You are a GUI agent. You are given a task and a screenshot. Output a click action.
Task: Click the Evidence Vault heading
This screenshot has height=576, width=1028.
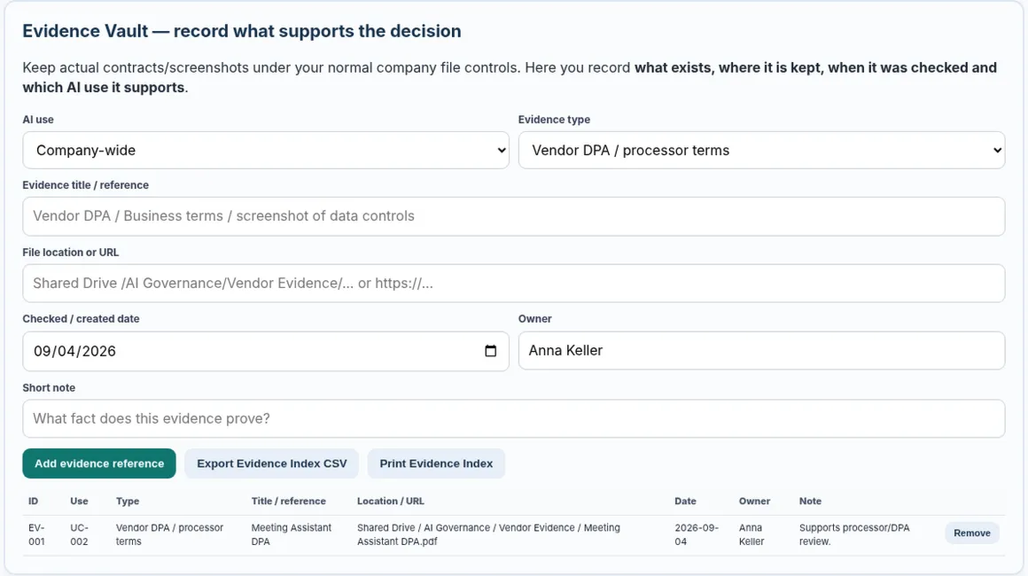tap(241, 31)
